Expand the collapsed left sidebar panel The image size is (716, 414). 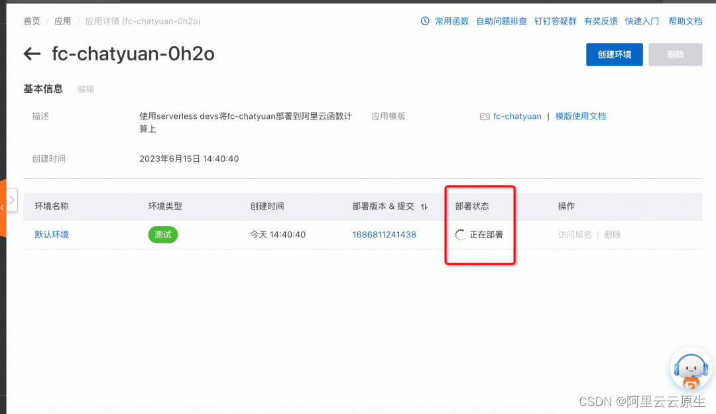click(x=11, y=199)
